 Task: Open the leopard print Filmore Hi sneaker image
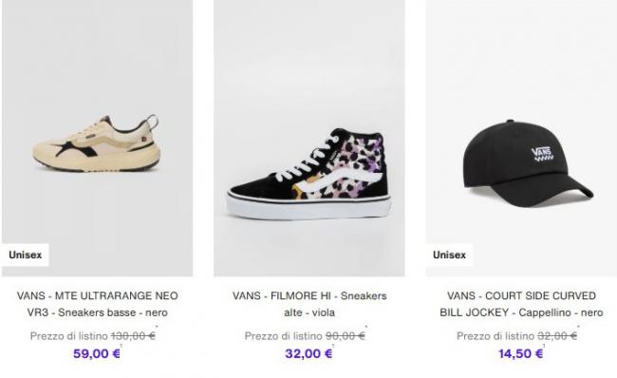[x=309, y=138]
